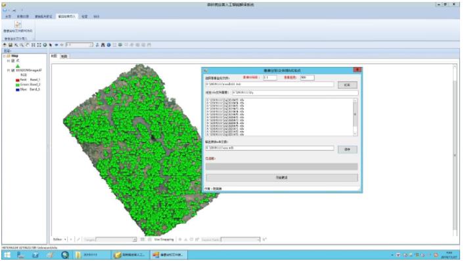Click the full extent globe icon
This screenshot has height=261, width=464.
pyautogui.click(x=45, y=45)
